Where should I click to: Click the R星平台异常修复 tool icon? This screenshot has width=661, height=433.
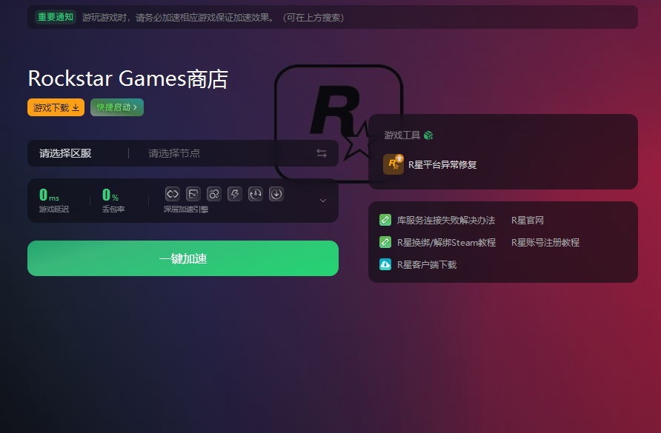393,164
